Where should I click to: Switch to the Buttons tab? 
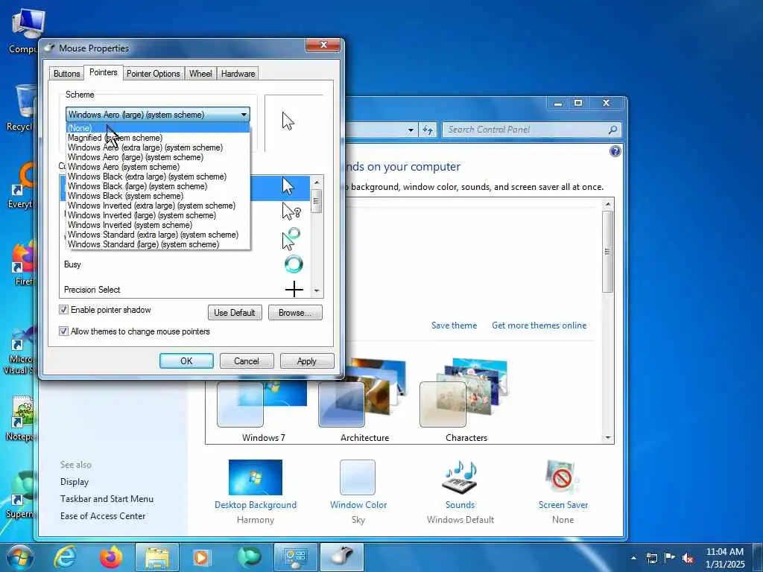[66, 74]
